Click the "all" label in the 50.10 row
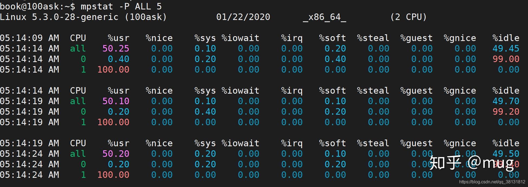528x187 pixels. (78, 101)
